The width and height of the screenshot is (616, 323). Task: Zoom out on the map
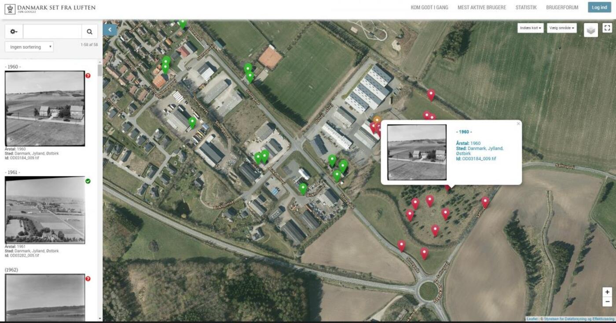pyautogui.click(x=607, y=301)
